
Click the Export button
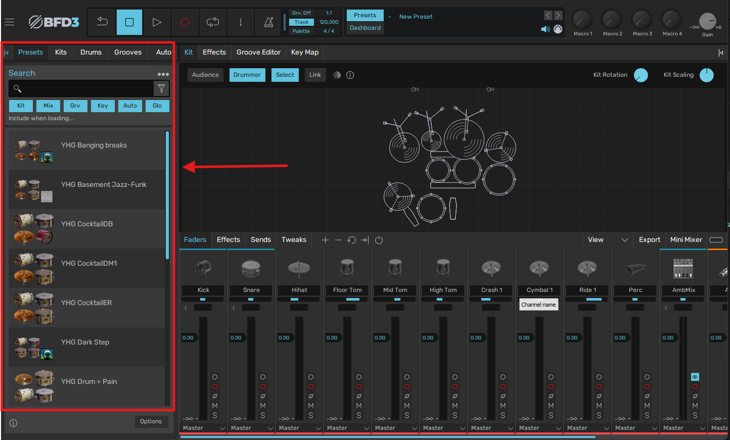click(x=649, y=240)
